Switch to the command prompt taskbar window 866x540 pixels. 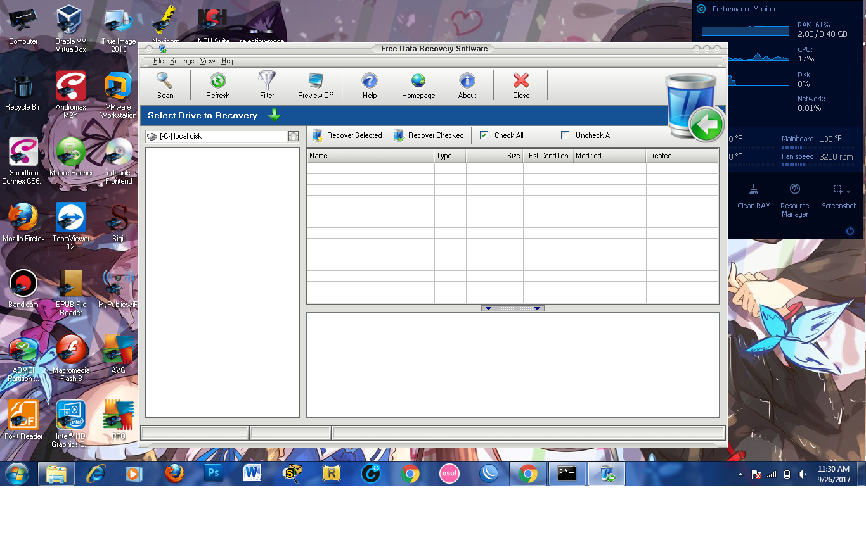click(567, 474)
